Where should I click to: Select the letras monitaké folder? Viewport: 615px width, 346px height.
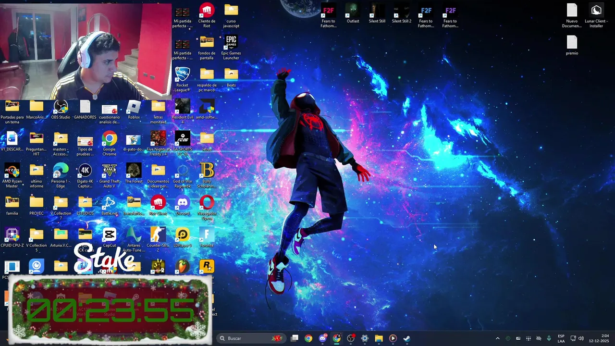[158, 112]
